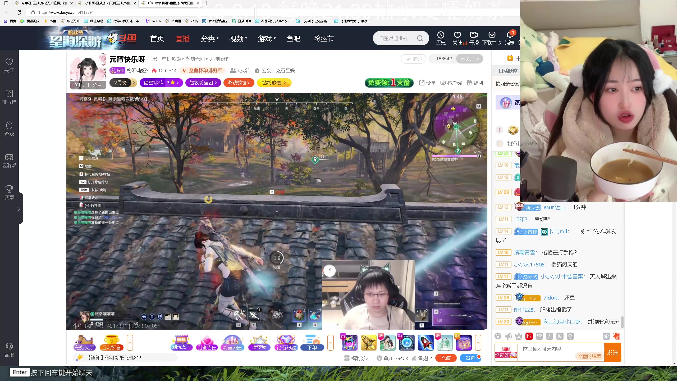Open the 造梦屋 dream house icon

(259, 343)
